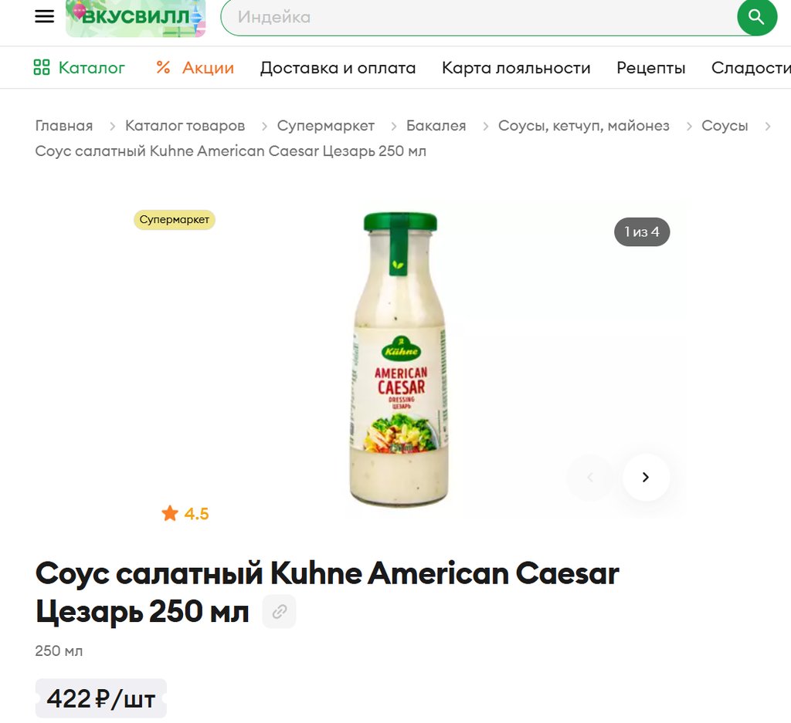Copy product link with chain icon
This screenshot has width=791, height=723.
pyautogui.click(x=279, y=612)
